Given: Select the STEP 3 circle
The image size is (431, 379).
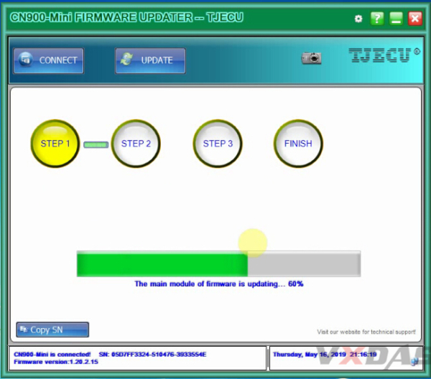Looking at the screenshot, I should pyautogui.click(x=218, y=144).
